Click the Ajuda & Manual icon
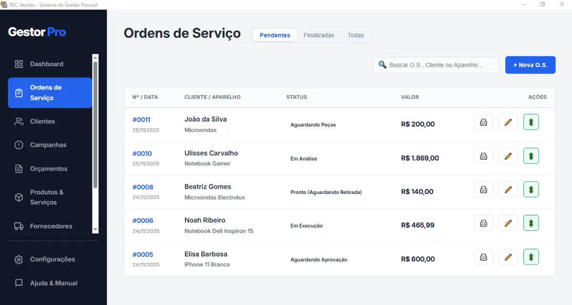Viewport: 572px width, 305px height. click(x=18, y=283)
